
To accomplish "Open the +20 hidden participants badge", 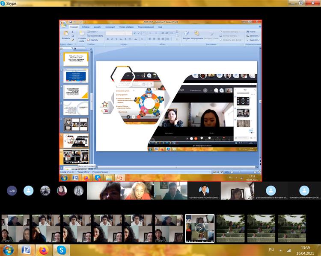I will pyautogui.click(x=12, y=191).
